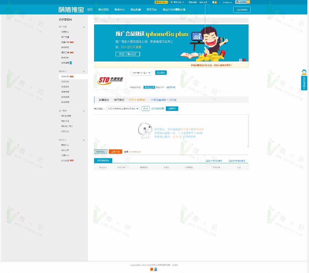Open 账户充值 in the sidebar
This screenshot has height=273, width=309.
65,37
